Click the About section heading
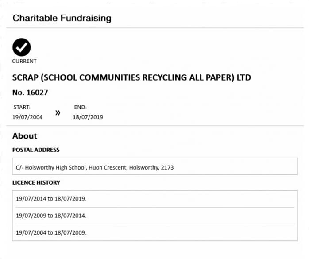Screen dimensions: 309x259 coord(25,136)
